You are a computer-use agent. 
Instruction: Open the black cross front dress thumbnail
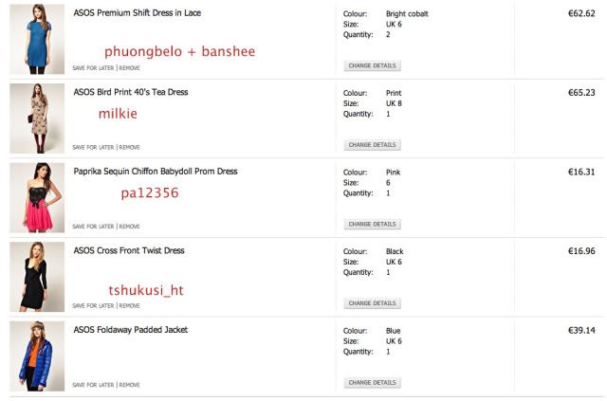click(37, 277)
